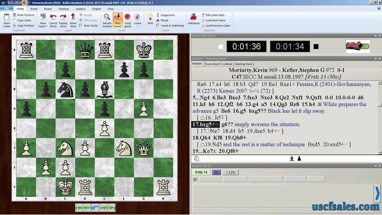Click the engine status lamp in Engine panel
The width and height of the screenshot is (382, 215).
coord(195,179)
